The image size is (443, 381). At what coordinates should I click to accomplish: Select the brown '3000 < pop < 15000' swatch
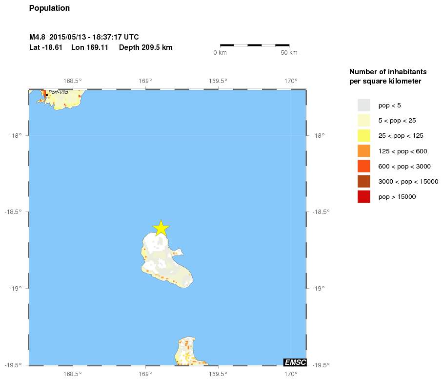(364, 181)
